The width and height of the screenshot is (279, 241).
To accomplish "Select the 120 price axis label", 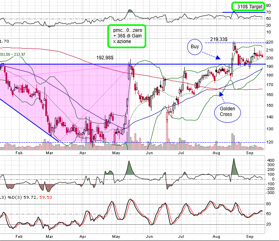I will click(269, 142).
